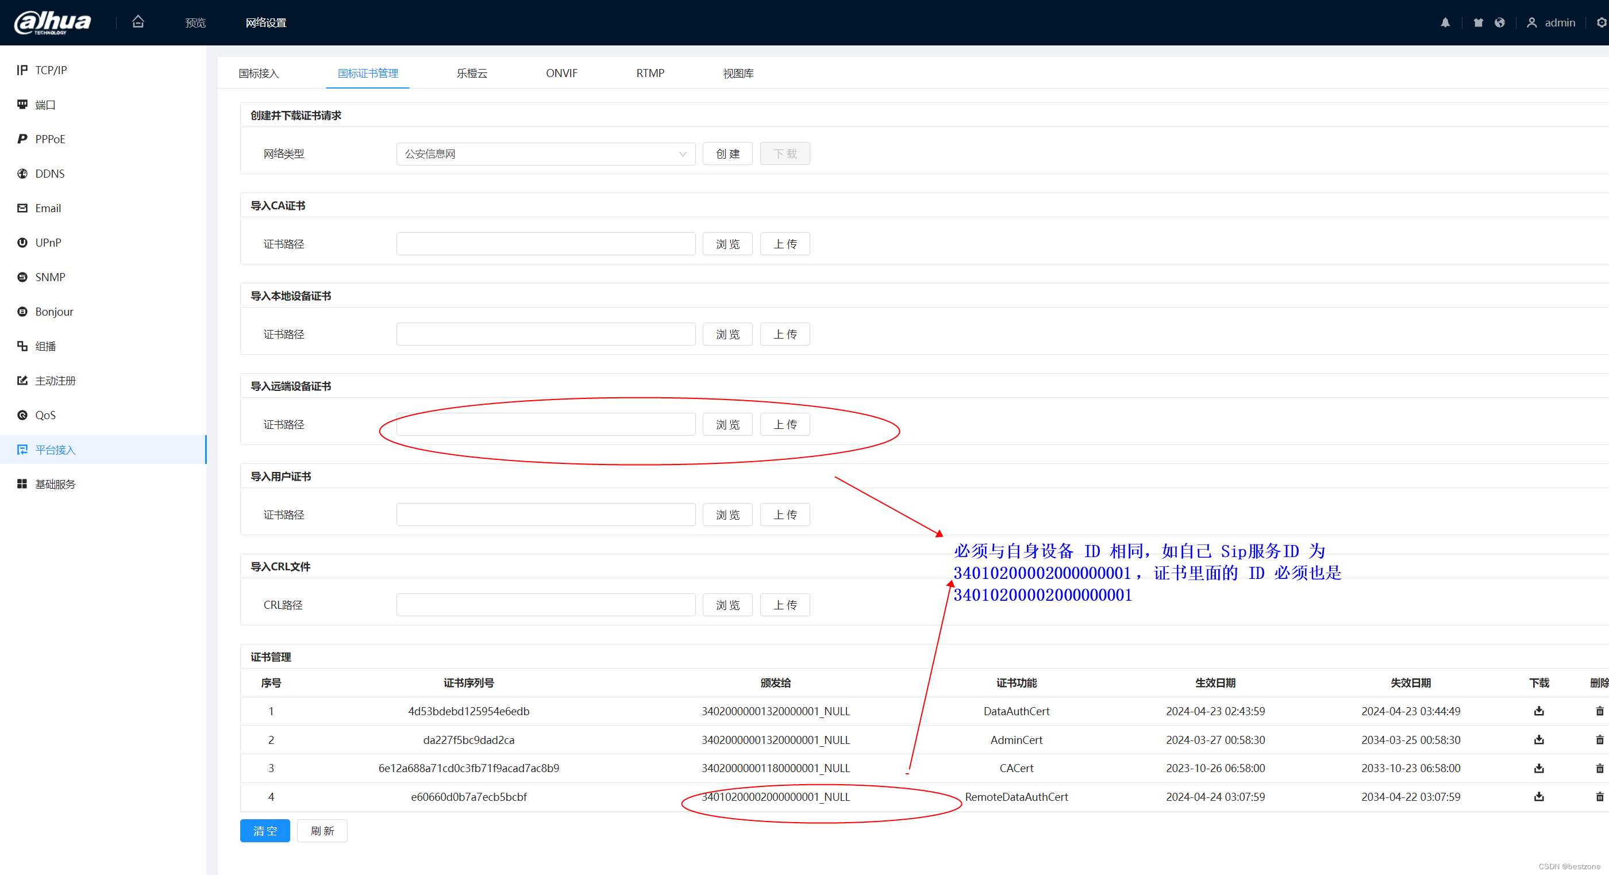Open DDNS configuration page
The width and height of the screenshot is (1609, 875).
50,173
